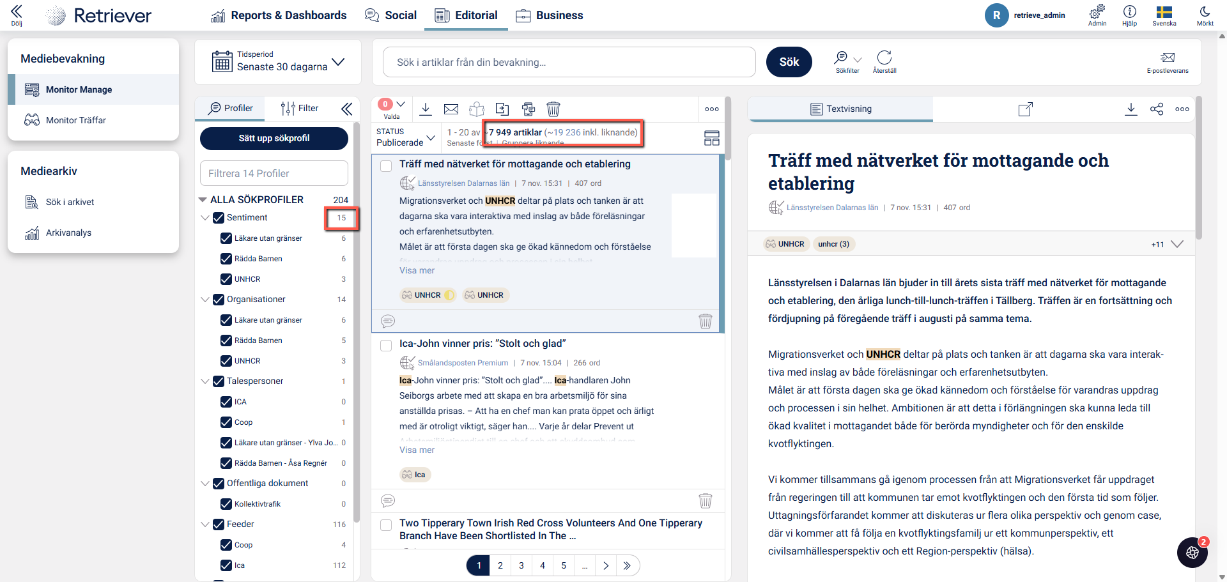Click the download icon in article toolbar
This screenshot has width=1227, height=582.
pyautogui.click(x=426, y=109)
